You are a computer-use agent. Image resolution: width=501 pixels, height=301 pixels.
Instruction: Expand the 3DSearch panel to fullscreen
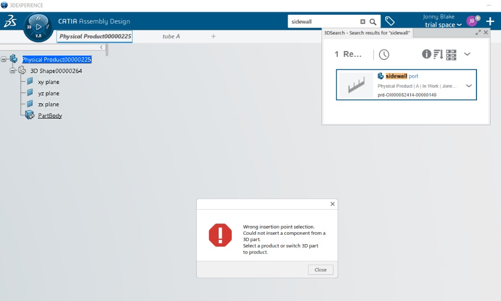[478, 32]
